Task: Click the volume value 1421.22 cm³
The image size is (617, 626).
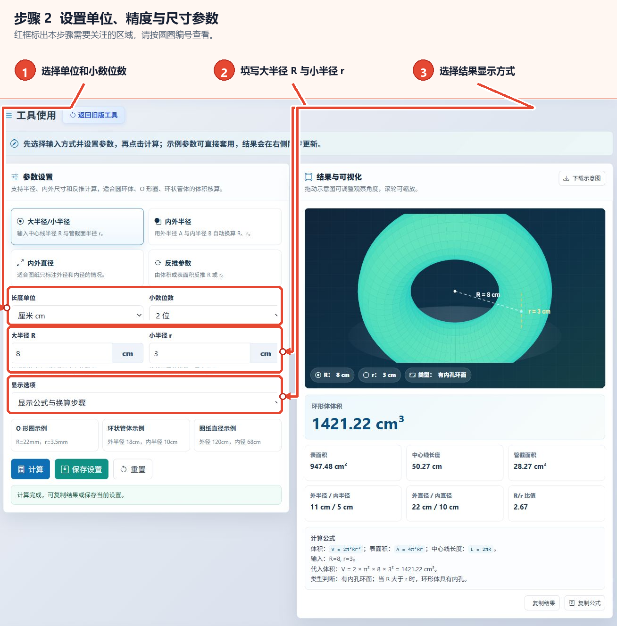Action: click(x=358, y=423)
